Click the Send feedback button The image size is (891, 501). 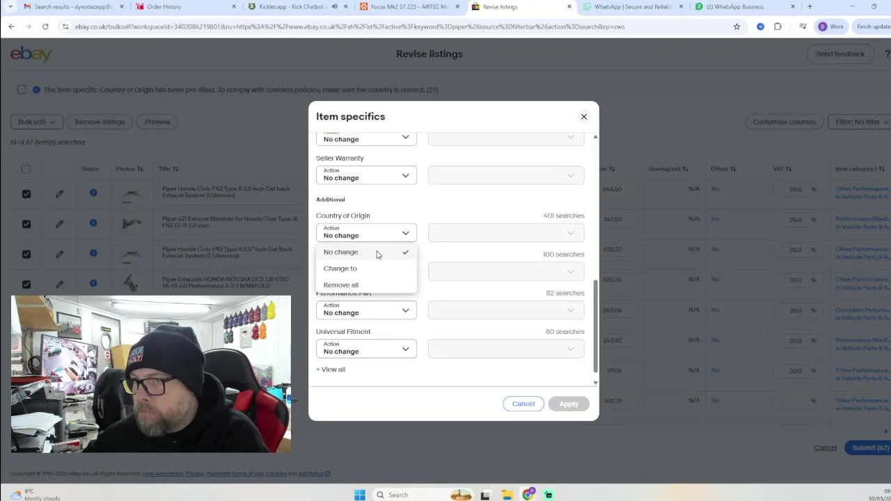pyautogui.click(x=840, y=54)
